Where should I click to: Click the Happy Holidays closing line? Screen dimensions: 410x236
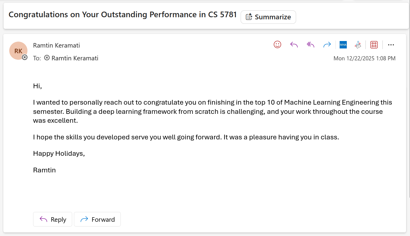pyautogui.click(x=59, y=154)
